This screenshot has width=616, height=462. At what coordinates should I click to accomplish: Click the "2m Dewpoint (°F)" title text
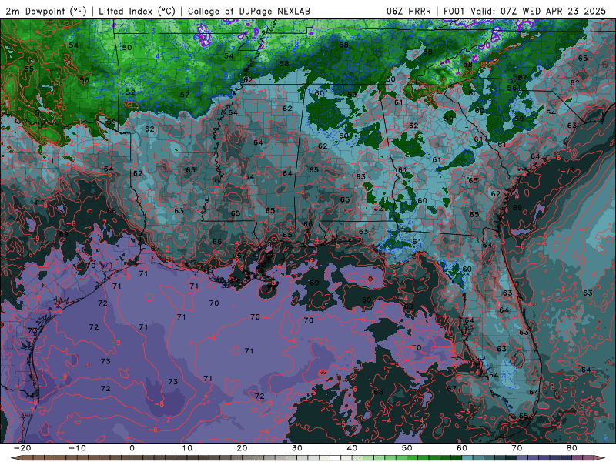pyautogui.click(x=46, y=11)
